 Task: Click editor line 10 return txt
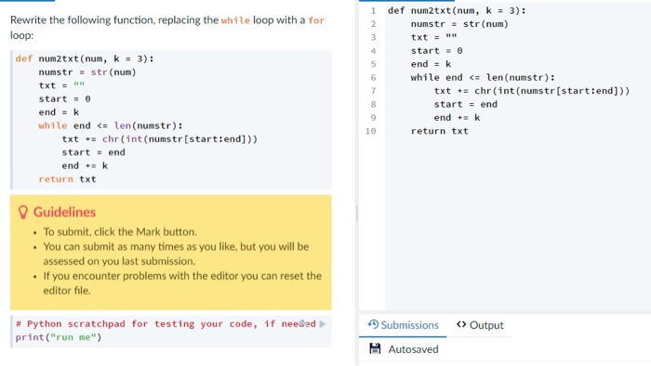[439, 131]
